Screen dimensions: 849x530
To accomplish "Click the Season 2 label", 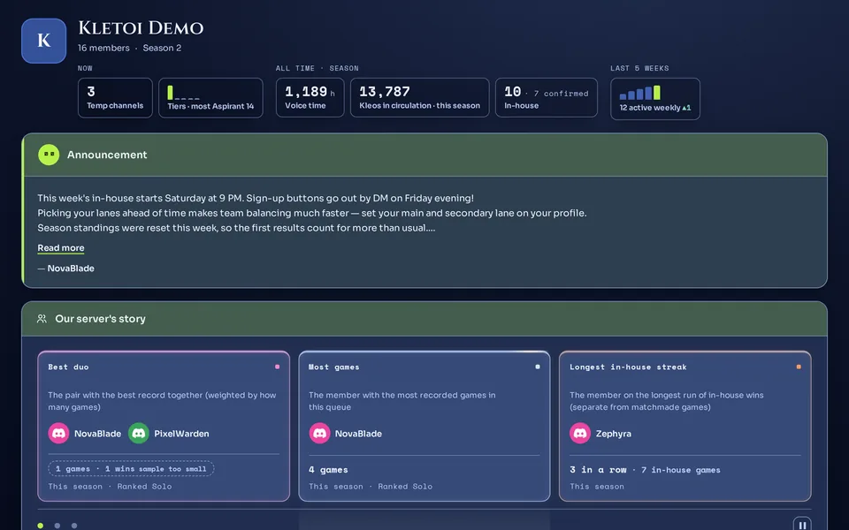I will 162,48.
